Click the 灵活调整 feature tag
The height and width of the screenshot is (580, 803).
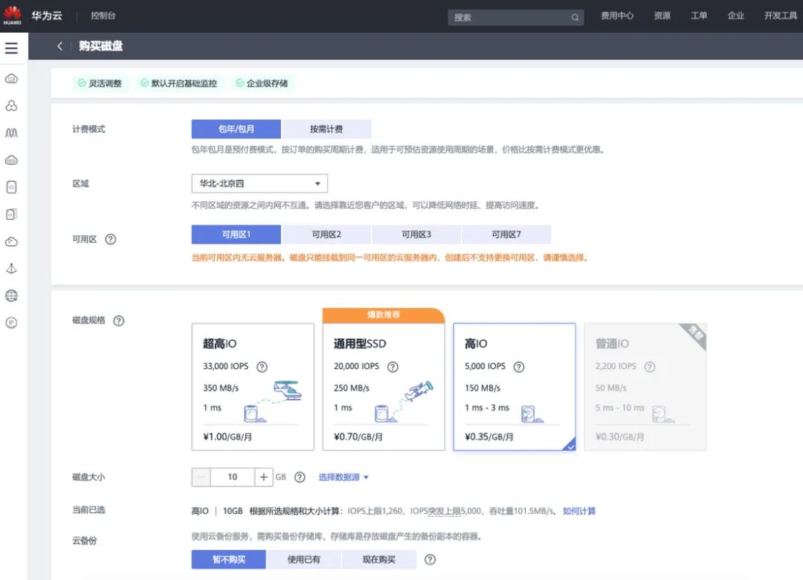pyautogui.click(x=100, y=83)
